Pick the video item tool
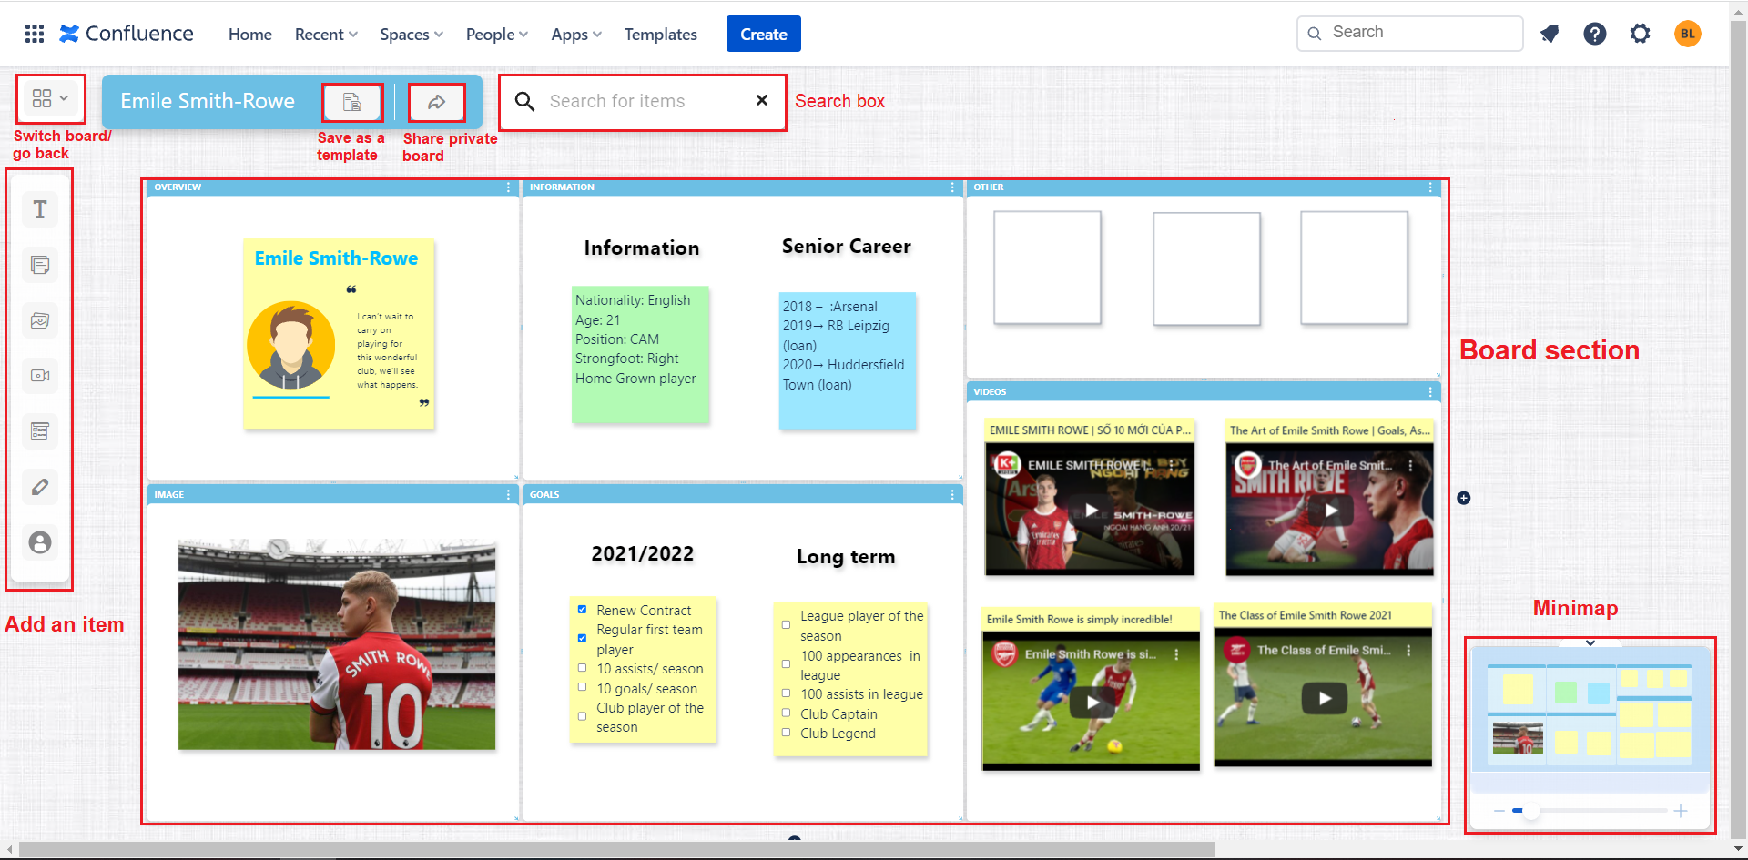This screenshot has height=860, width=1748. (40, 376)
